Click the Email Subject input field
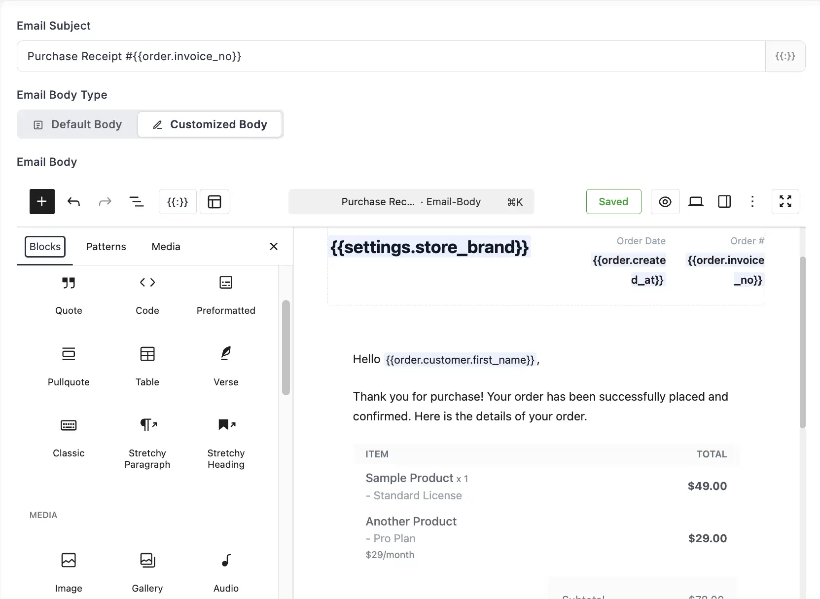This screenshot has width=820, height=599. tap(391, 56)
